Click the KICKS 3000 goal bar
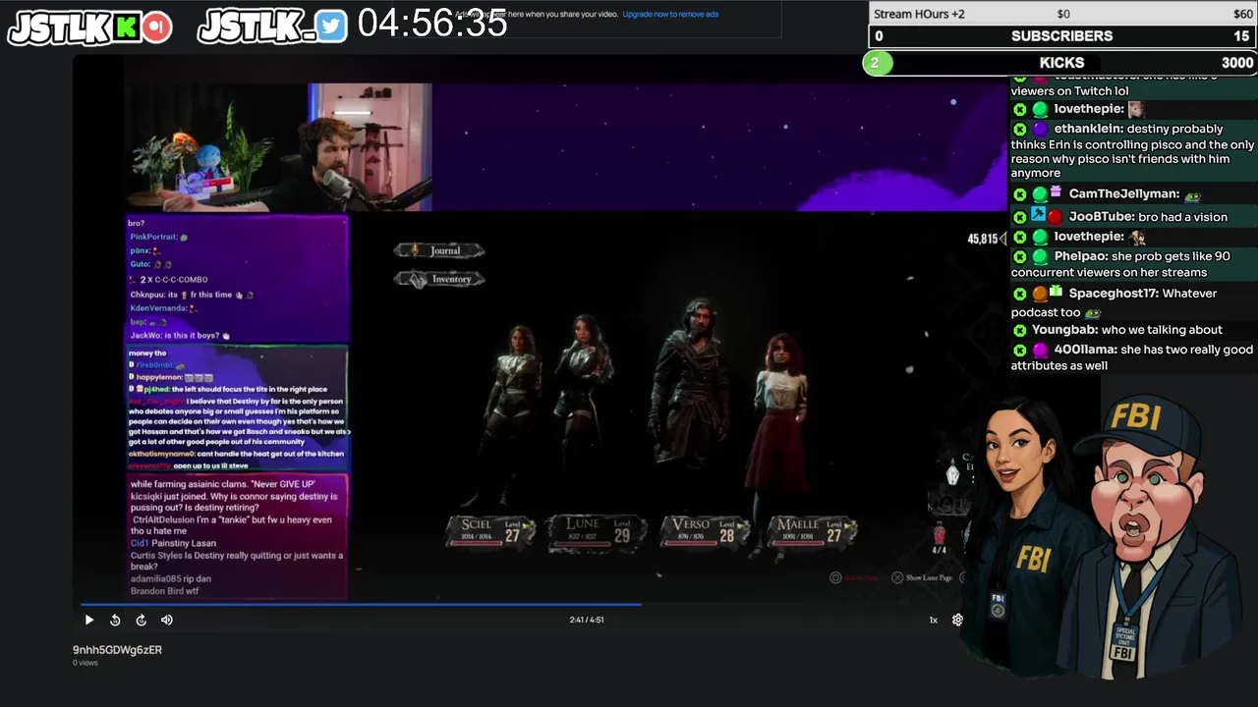Image resolution: width=1258 pixels, height=707 pixels. tap(1061, 63)
